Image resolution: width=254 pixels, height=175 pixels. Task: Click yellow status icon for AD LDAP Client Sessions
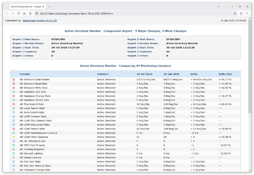14,137
